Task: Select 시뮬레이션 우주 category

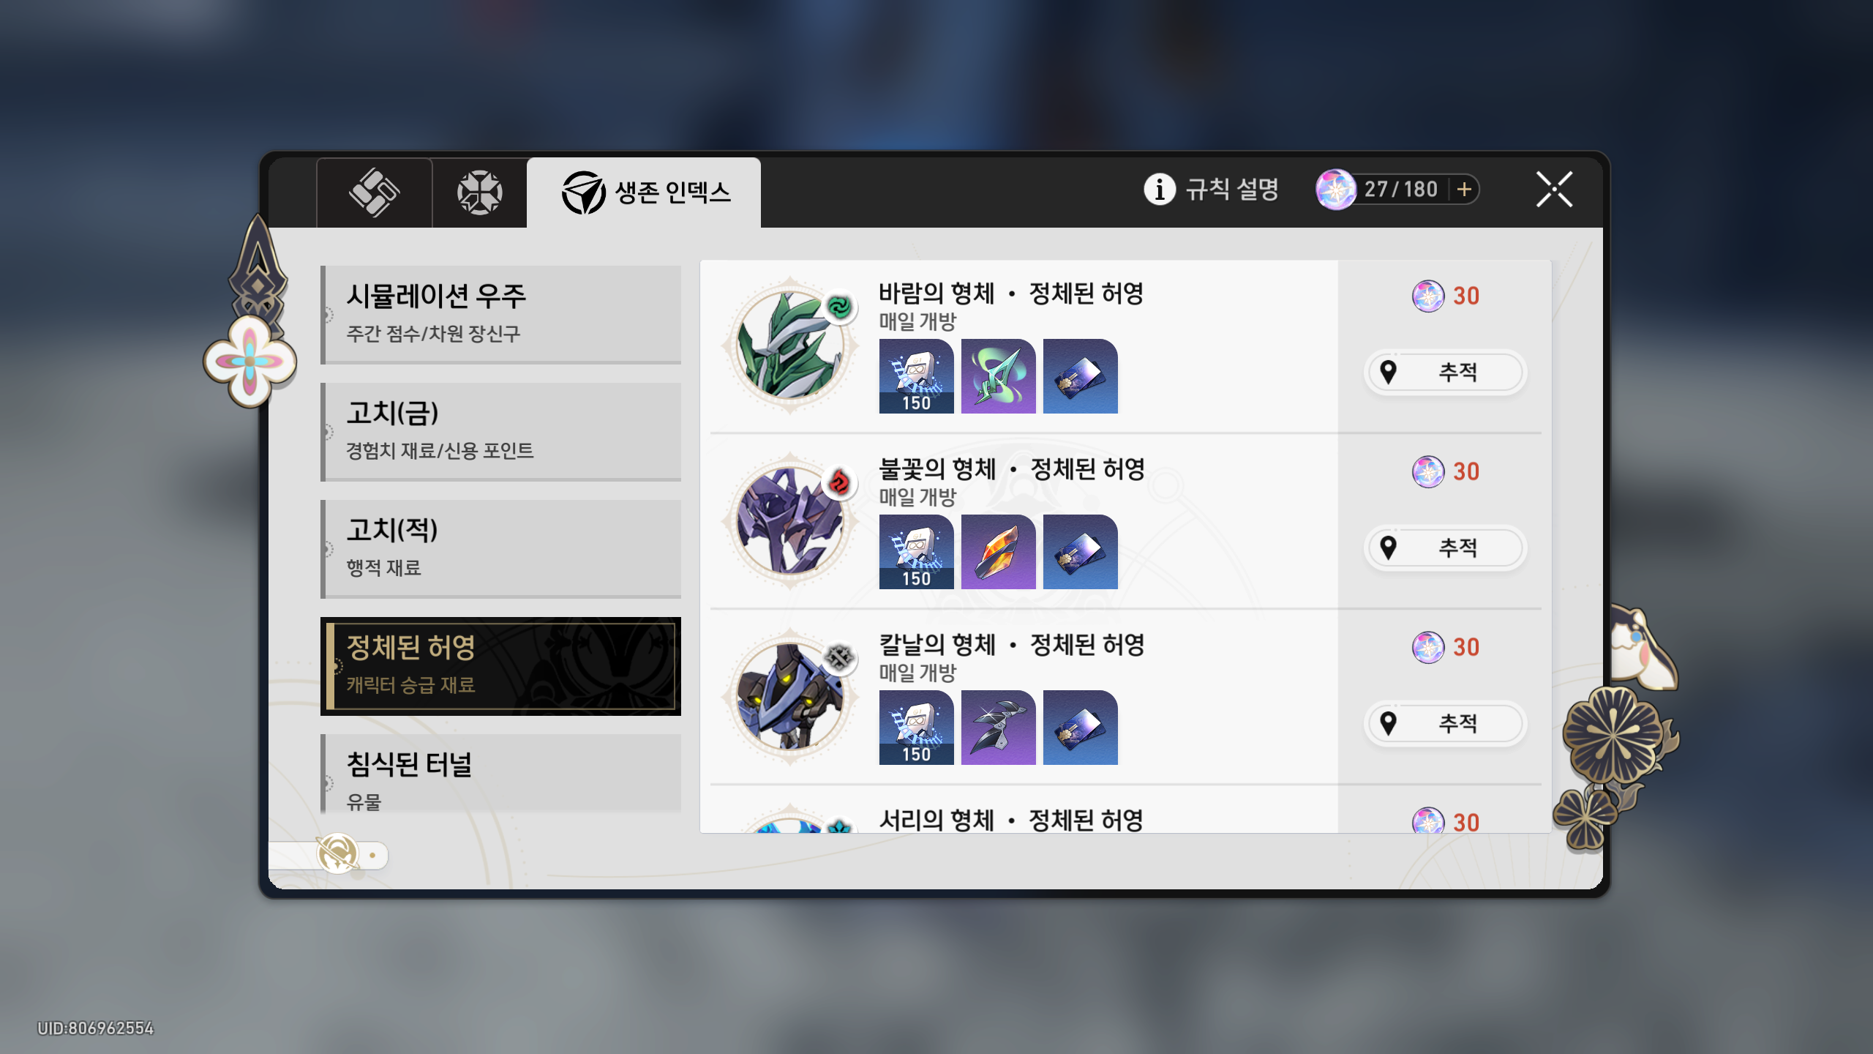Action: click(x=501, y=314)
